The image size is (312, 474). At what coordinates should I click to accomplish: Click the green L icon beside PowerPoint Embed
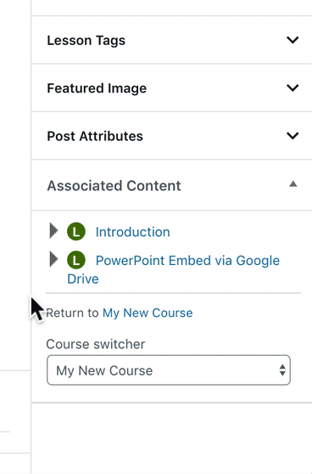76,260
